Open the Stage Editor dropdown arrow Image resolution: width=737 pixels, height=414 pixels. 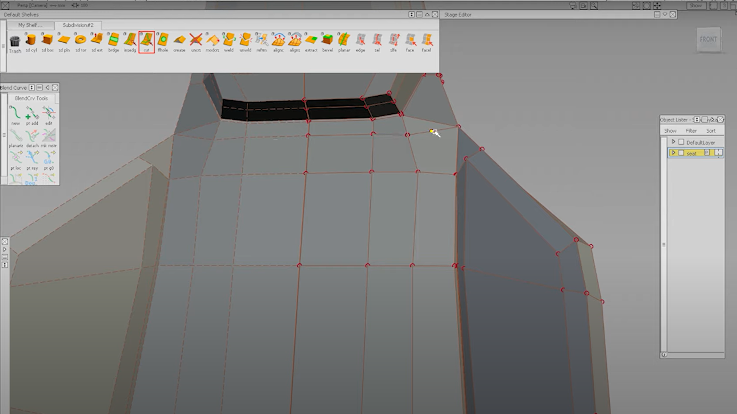665,15
